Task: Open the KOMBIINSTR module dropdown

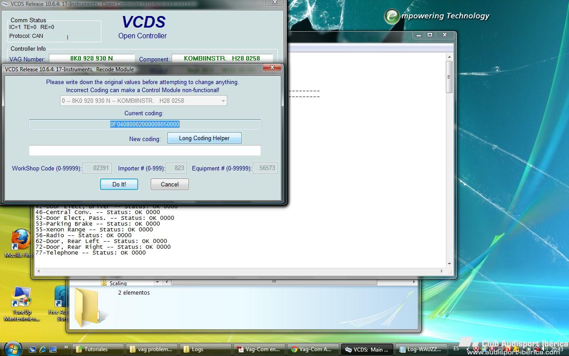Action: (x=144, y=101)
